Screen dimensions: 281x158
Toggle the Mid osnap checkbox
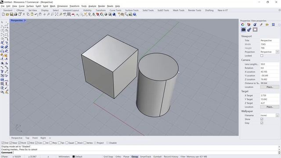tap(29, 143)
